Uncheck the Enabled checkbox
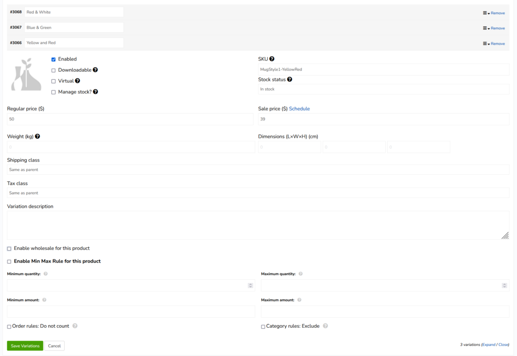Viewport: 517px width, 356px height. click(x=54, y=60)
